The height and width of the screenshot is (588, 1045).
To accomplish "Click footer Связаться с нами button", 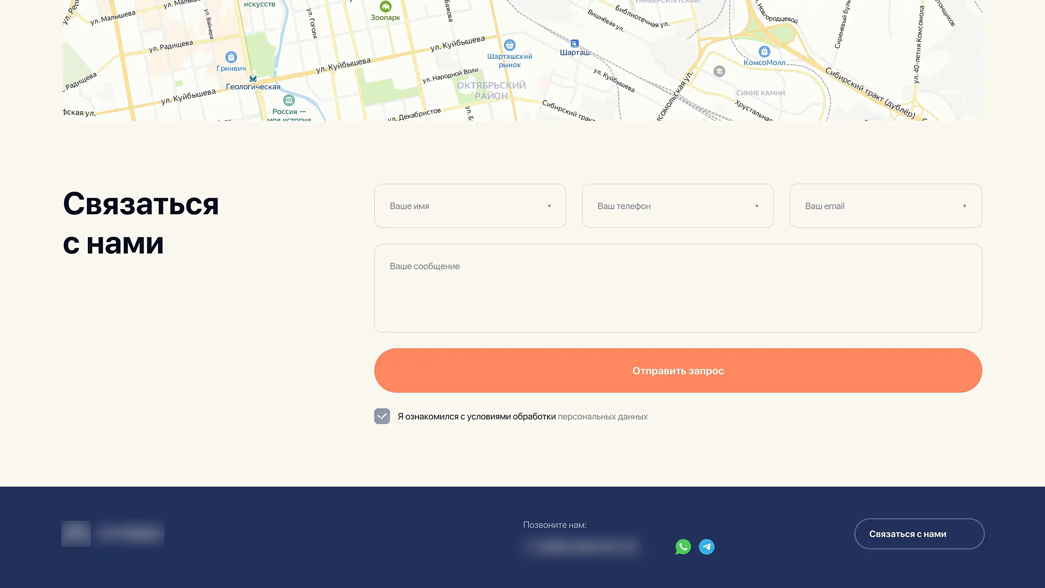I will pos(919,534).
